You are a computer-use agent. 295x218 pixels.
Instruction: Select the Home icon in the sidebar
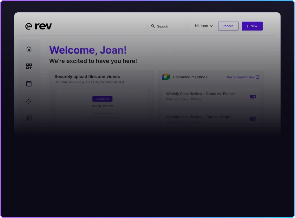point(29,49)
